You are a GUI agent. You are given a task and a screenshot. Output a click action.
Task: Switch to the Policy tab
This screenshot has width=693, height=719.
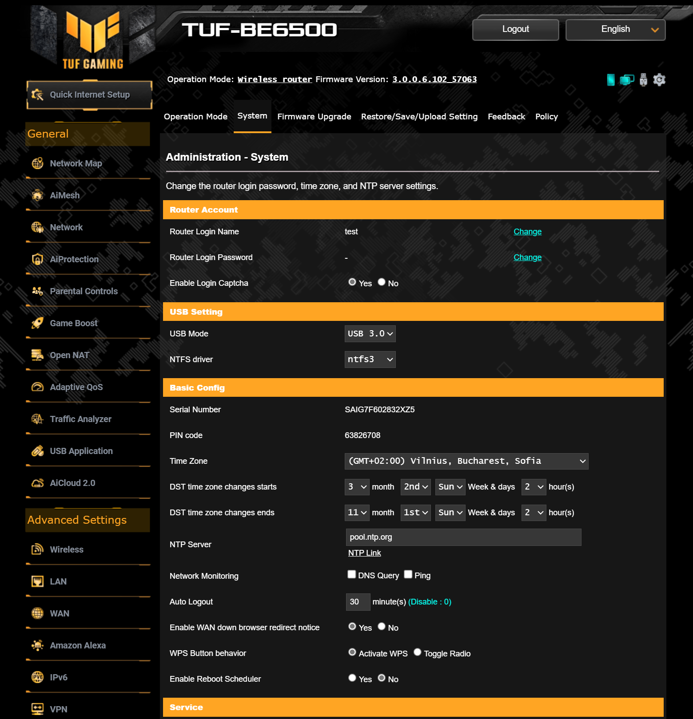coord(546,117)
